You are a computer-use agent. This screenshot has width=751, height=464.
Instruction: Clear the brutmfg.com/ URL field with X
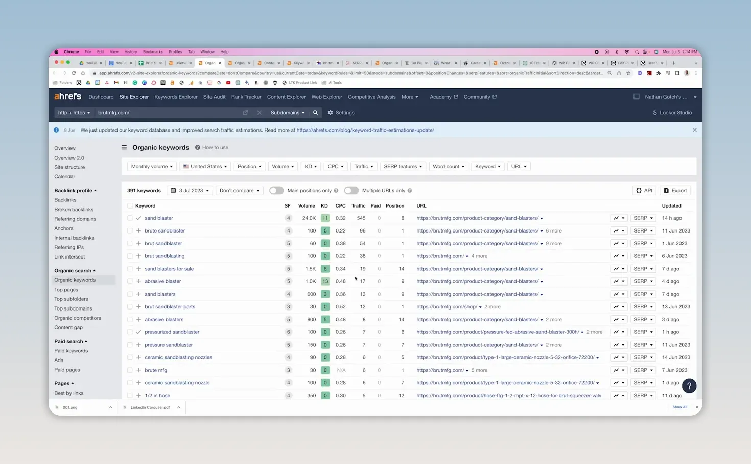coord(259,113)
